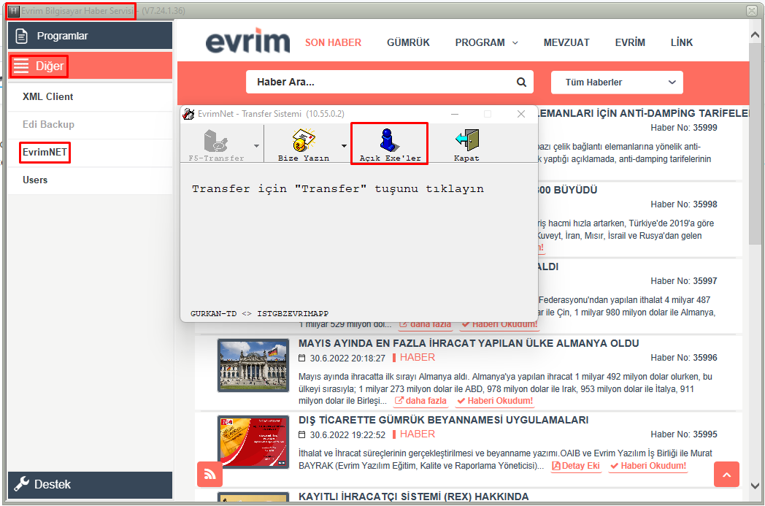765x506 pixels.
Task: Click the calendar icon beside 30.6.2022 19:22:52
Action: click(302, 434)
